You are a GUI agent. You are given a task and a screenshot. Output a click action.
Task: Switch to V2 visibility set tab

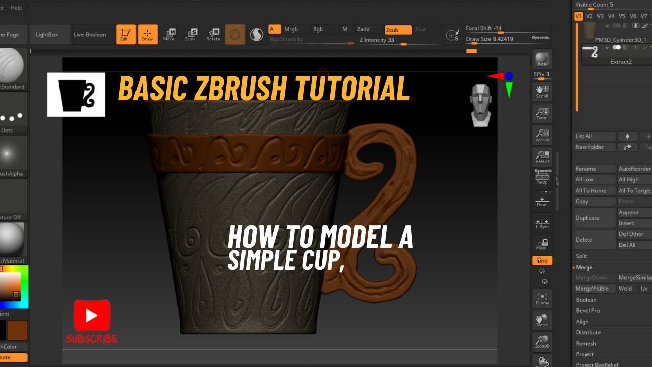pos(589,16)
